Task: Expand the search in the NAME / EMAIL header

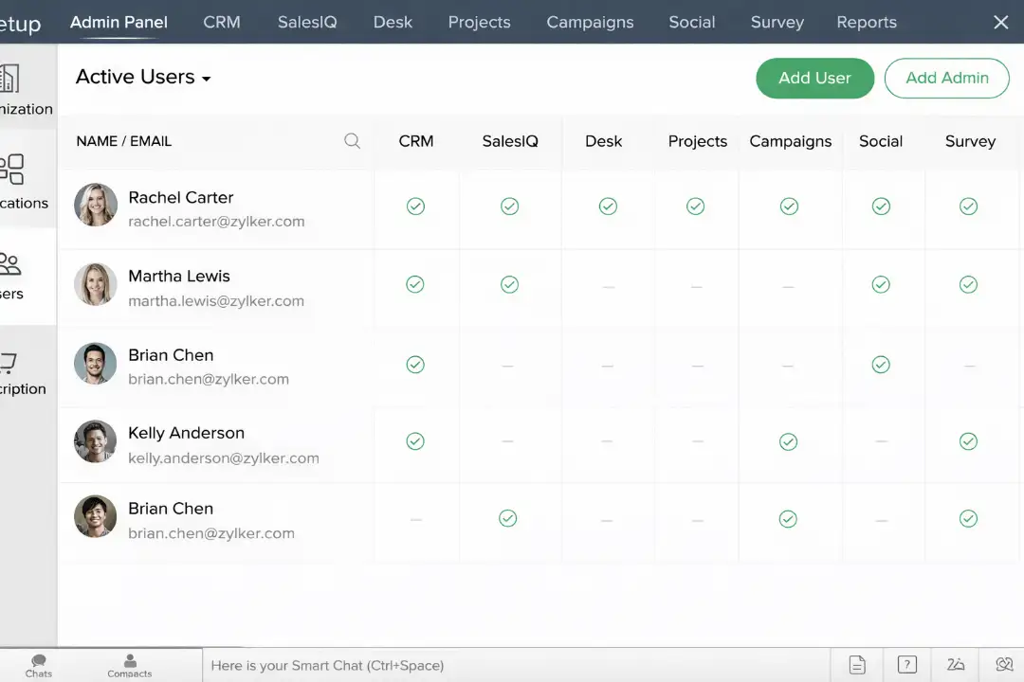Action: point(352,140)
